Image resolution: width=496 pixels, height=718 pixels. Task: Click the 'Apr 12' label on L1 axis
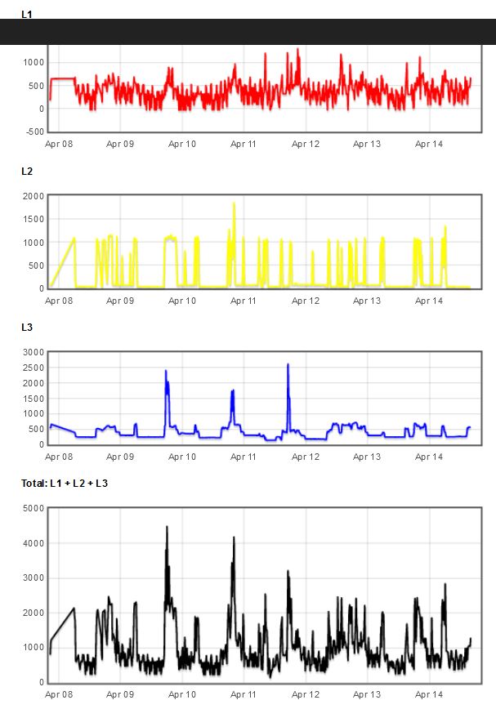tap(306, 144)
